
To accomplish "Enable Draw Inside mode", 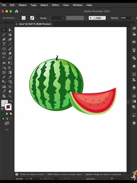I will click(11, 119).
